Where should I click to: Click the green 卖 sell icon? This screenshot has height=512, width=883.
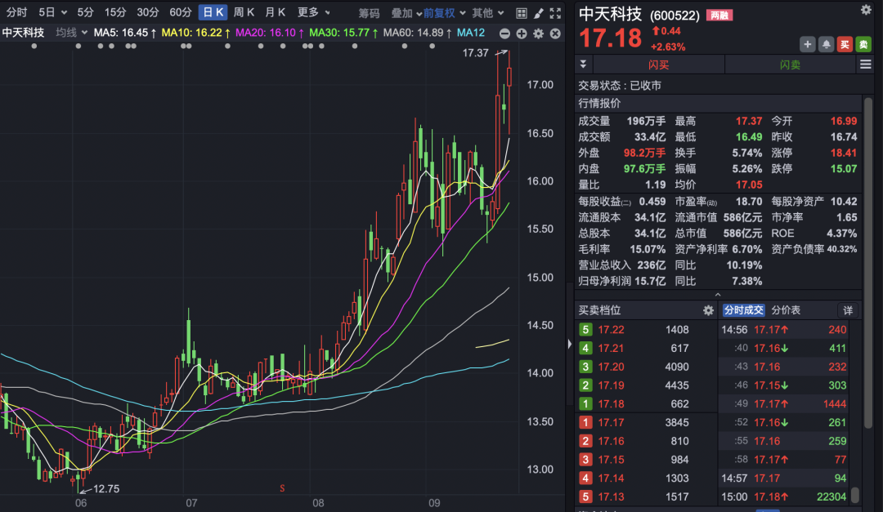[x=863, y=44]
